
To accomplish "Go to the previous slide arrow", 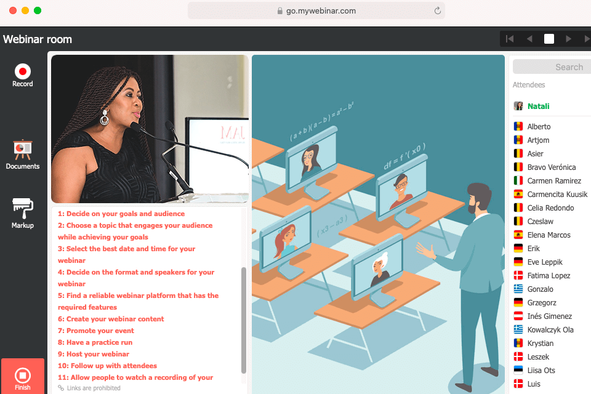I will 529,39.
